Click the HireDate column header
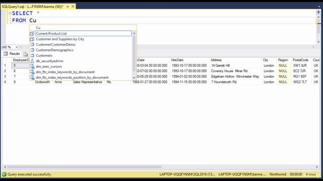Viewport: 323px width, 181px height. click(189, 60)
